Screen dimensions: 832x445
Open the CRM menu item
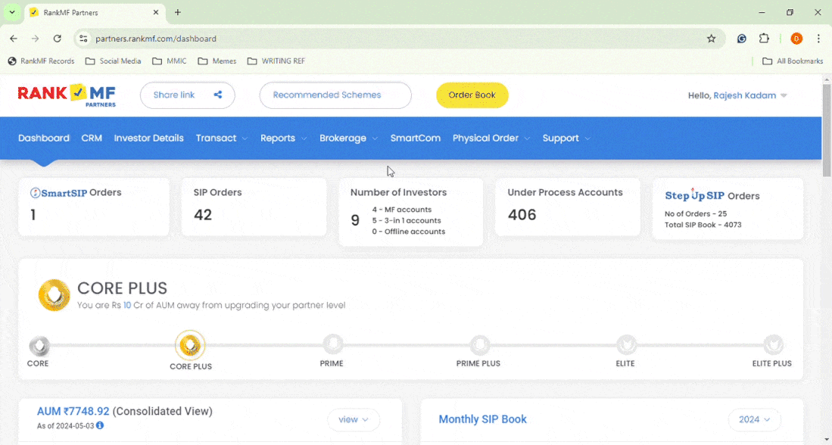tap(92, 138)
